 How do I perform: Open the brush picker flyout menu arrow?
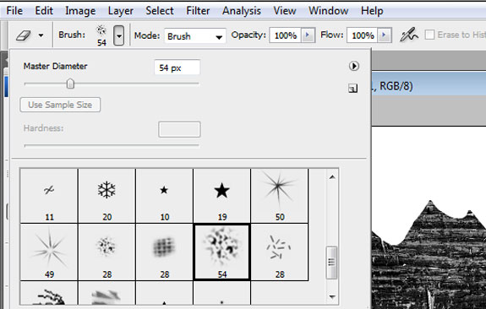354,66
